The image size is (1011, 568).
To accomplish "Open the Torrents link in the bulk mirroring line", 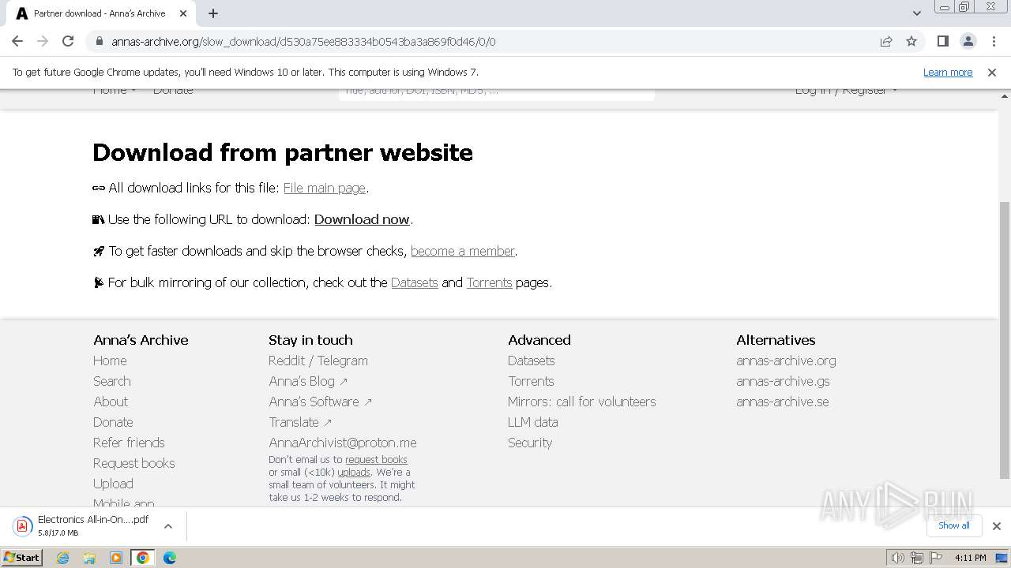I will click(489, 282).
